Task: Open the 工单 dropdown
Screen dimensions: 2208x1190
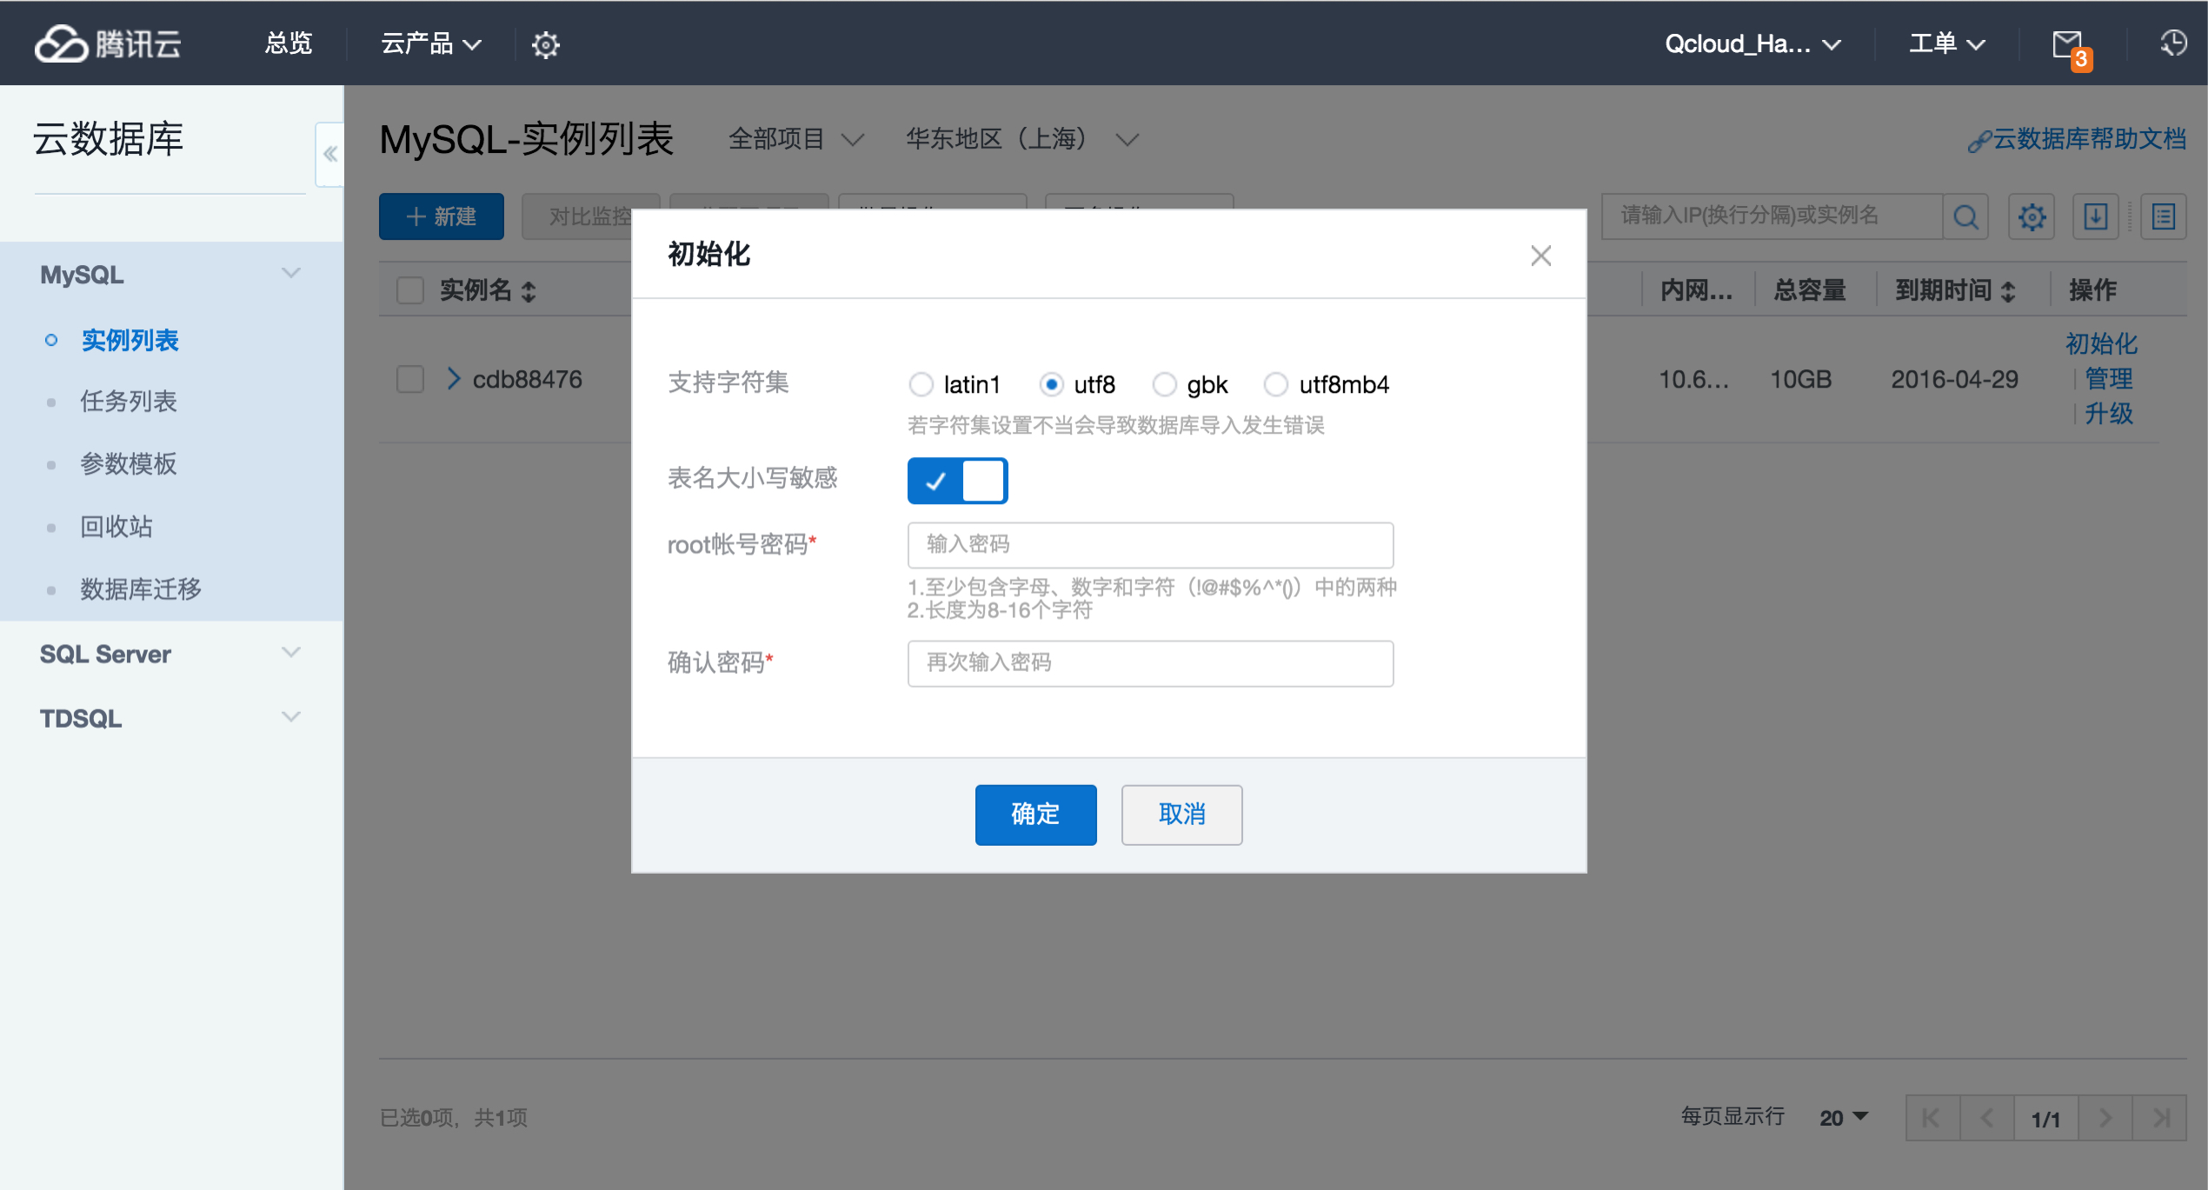Action: [x=1947, y=43]
